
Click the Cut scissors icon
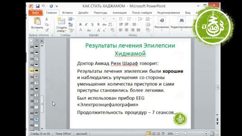click(47, 19)
